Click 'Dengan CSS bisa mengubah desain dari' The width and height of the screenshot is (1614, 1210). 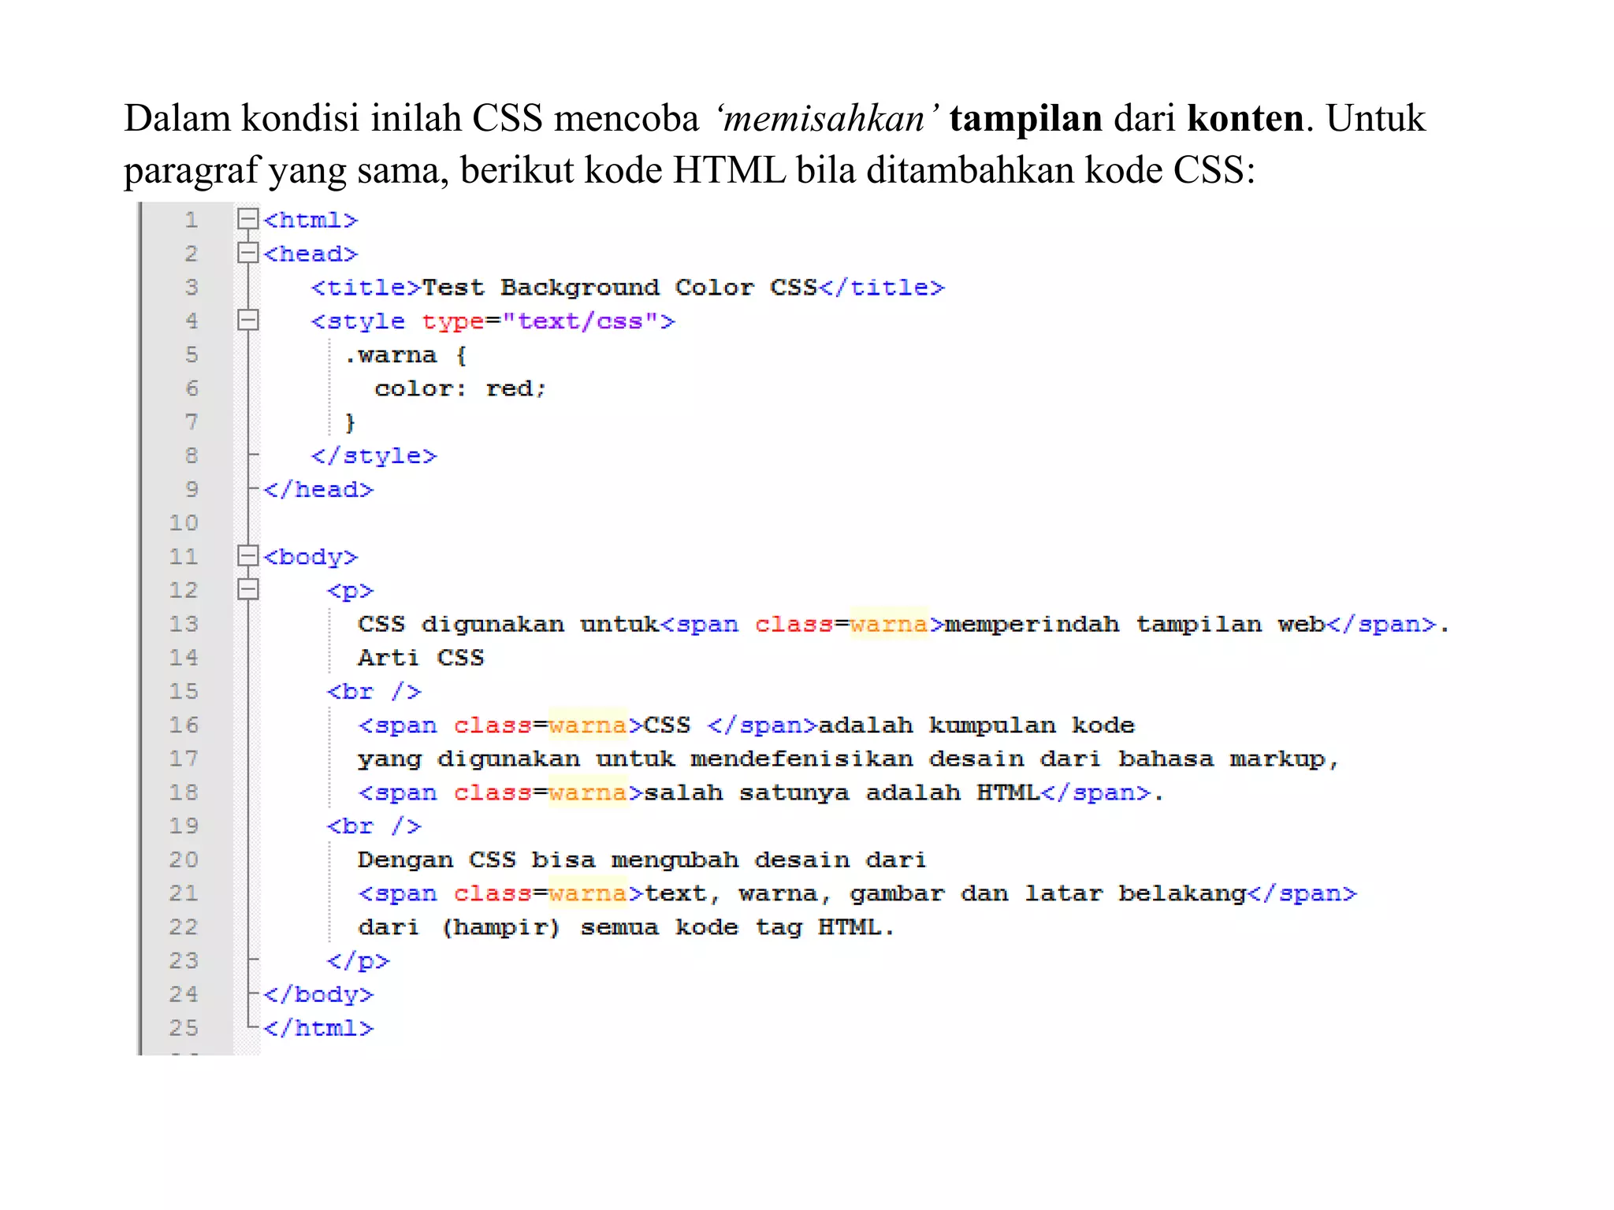[642, 859]
